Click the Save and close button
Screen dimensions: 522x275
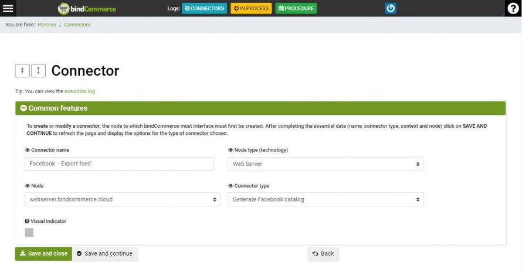tap(43, 254)
